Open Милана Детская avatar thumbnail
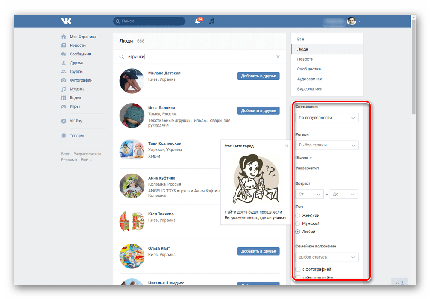This screenshot has height=299, width=430. point(132,81)
